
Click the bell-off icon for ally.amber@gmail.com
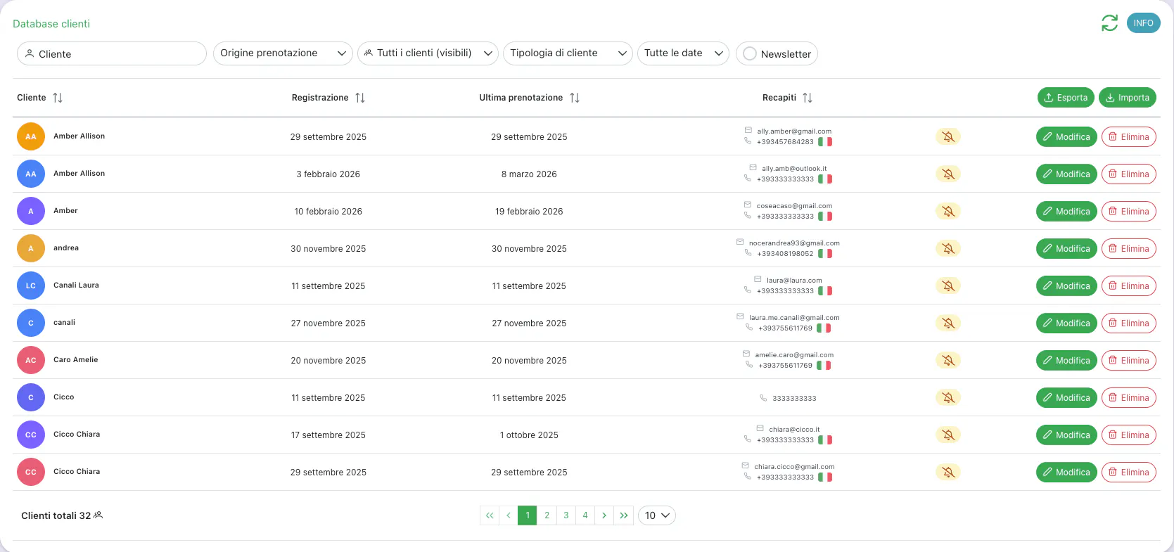pyautogui.click(x=948, y=136)
